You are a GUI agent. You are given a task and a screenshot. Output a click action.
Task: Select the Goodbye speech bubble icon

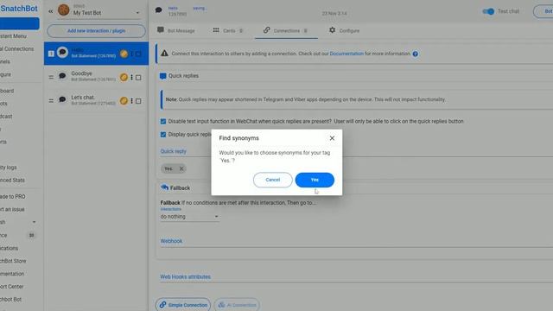tap(62, 76)
